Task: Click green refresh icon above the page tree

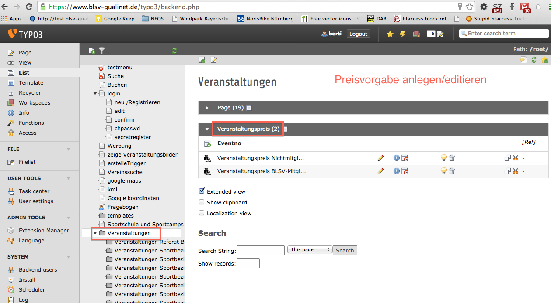Action: click(x=174, y=51)
